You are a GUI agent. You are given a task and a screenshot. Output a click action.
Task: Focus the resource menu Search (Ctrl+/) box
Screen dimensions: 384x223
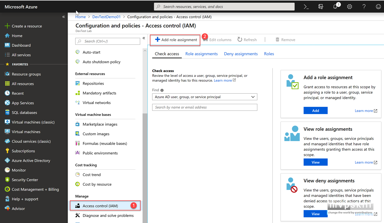[x=108, y=41]
